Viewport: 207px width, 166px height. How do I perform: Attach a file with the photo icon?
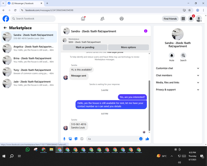[70, 139]
